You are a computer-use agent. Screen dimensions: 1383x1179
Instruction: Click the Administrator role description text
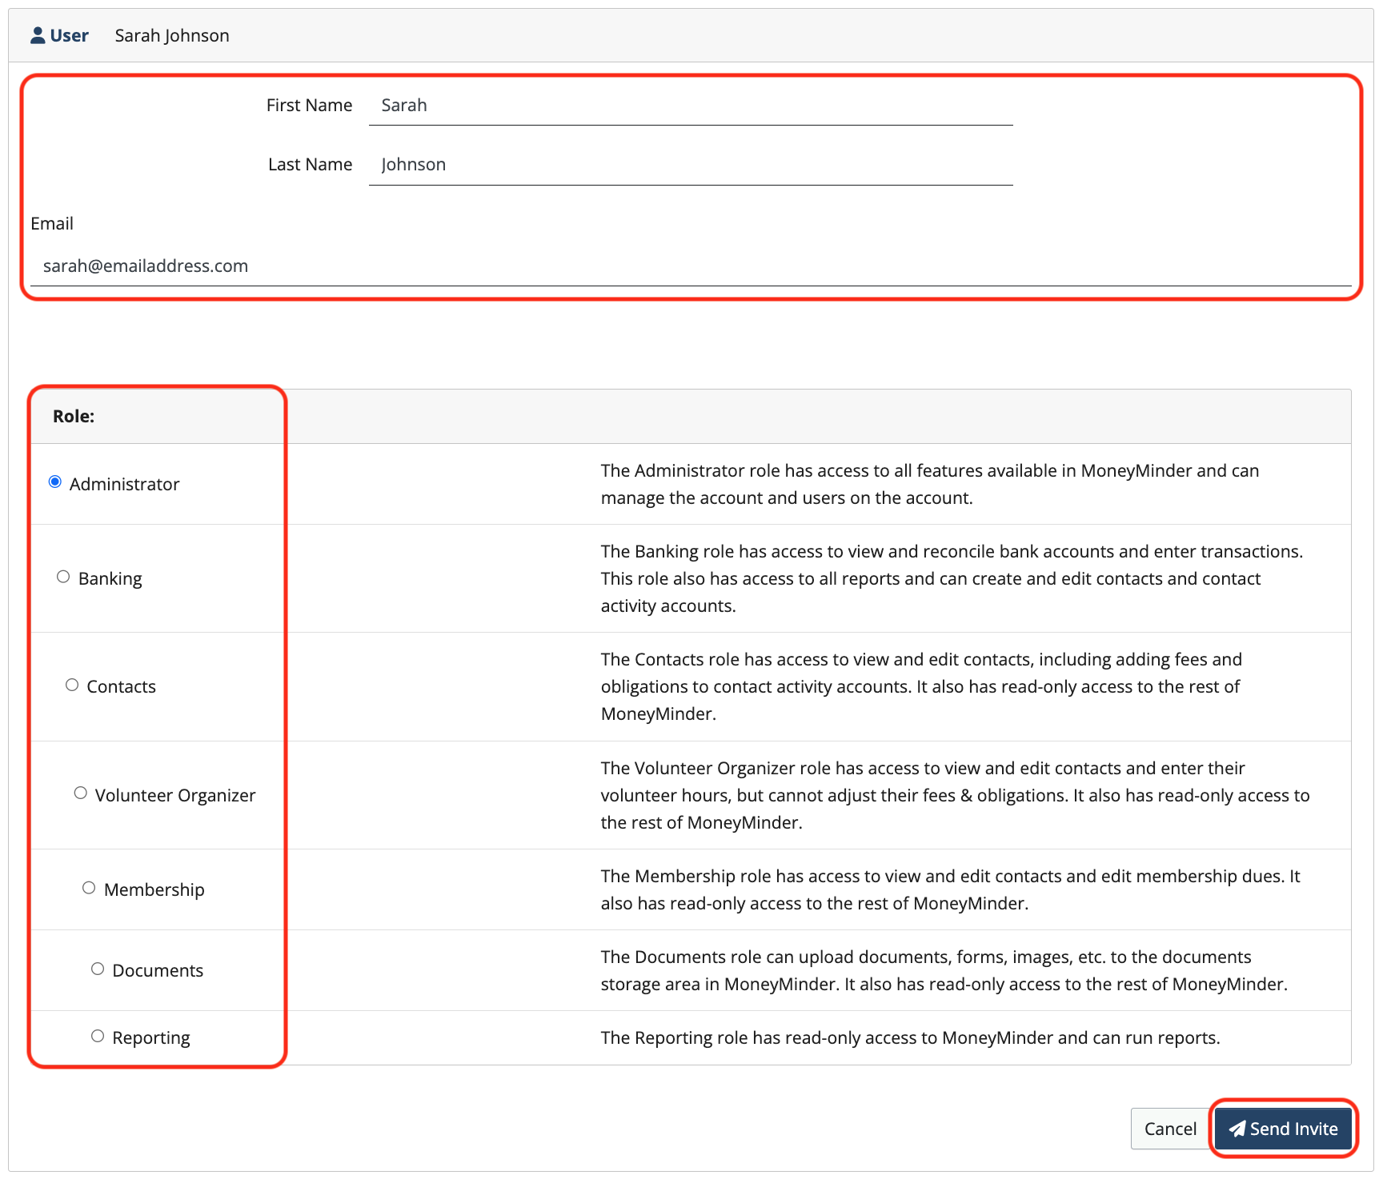pyautogui.click(x=930, y=484)
